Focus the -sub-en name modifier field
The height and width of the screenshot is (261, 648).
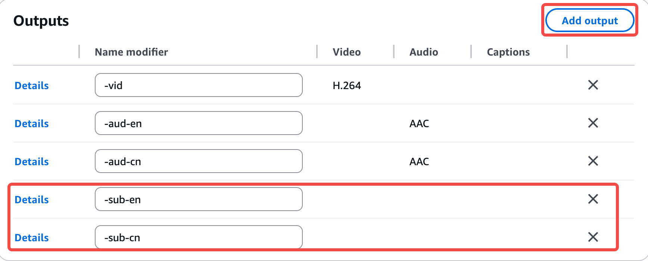click(199, 199)
